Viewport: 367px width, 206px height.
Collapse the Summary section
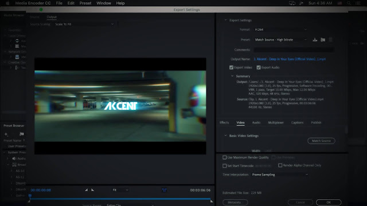point(232,76)
